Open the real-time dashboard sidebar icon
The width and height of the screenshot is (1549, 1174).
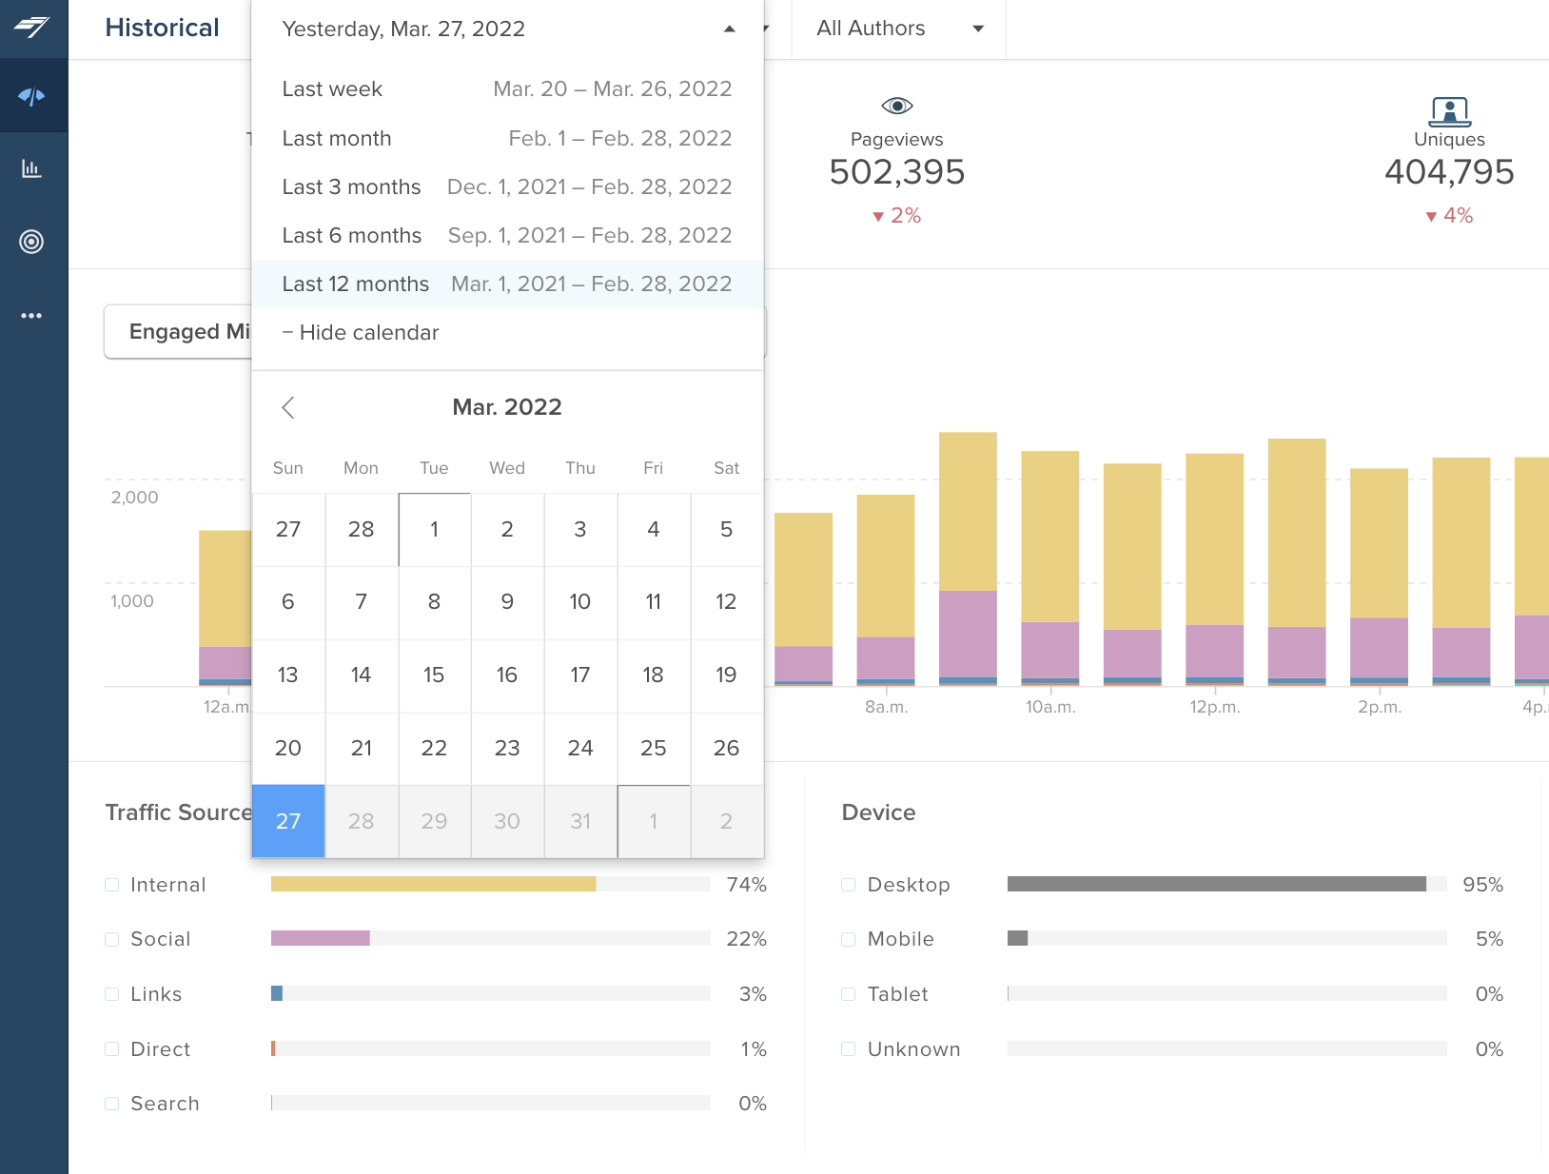pos(31,96)
